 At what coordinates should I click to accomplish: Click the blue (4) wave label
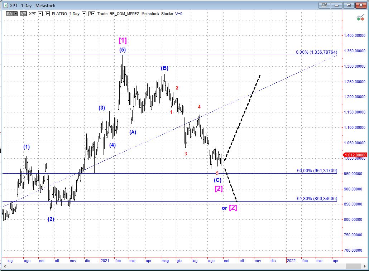[x=112, y=145]
